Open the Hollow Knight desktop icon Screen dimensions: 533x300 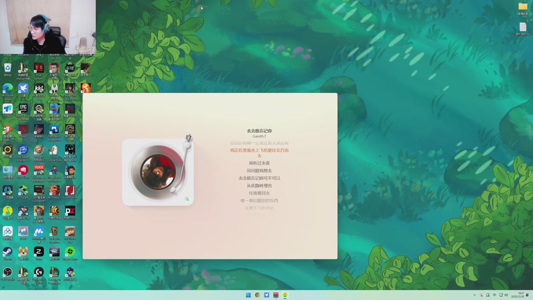pyautogui.click(x=55, y=89)
